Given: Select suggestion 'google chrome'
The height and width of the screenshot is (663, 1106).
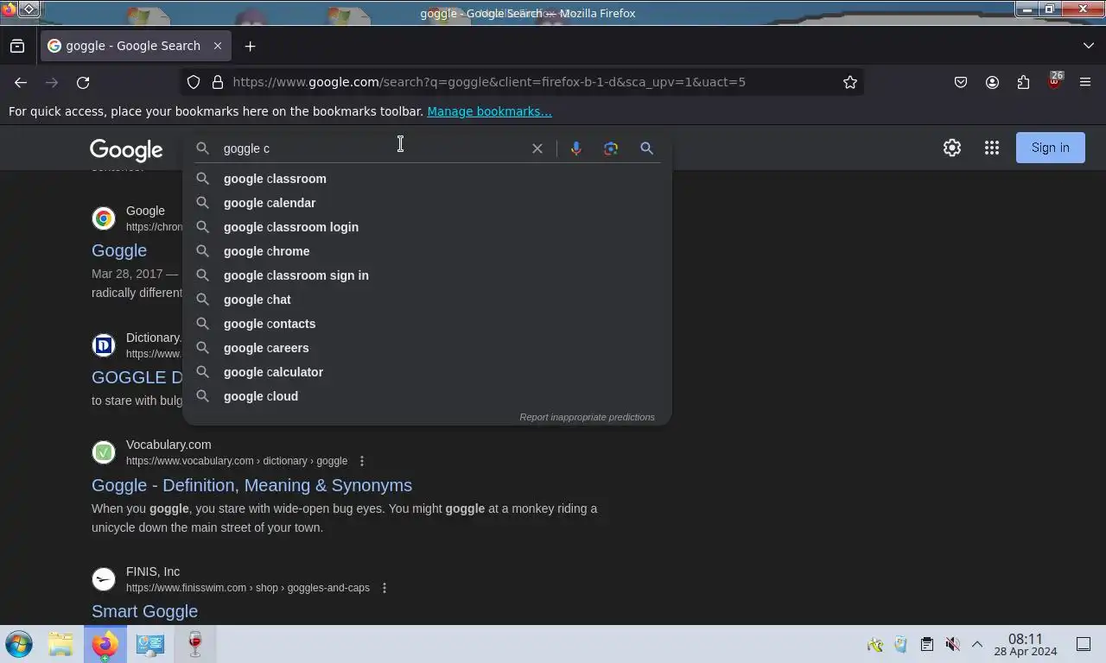Looking at the screenshot, I should point(427,251).
